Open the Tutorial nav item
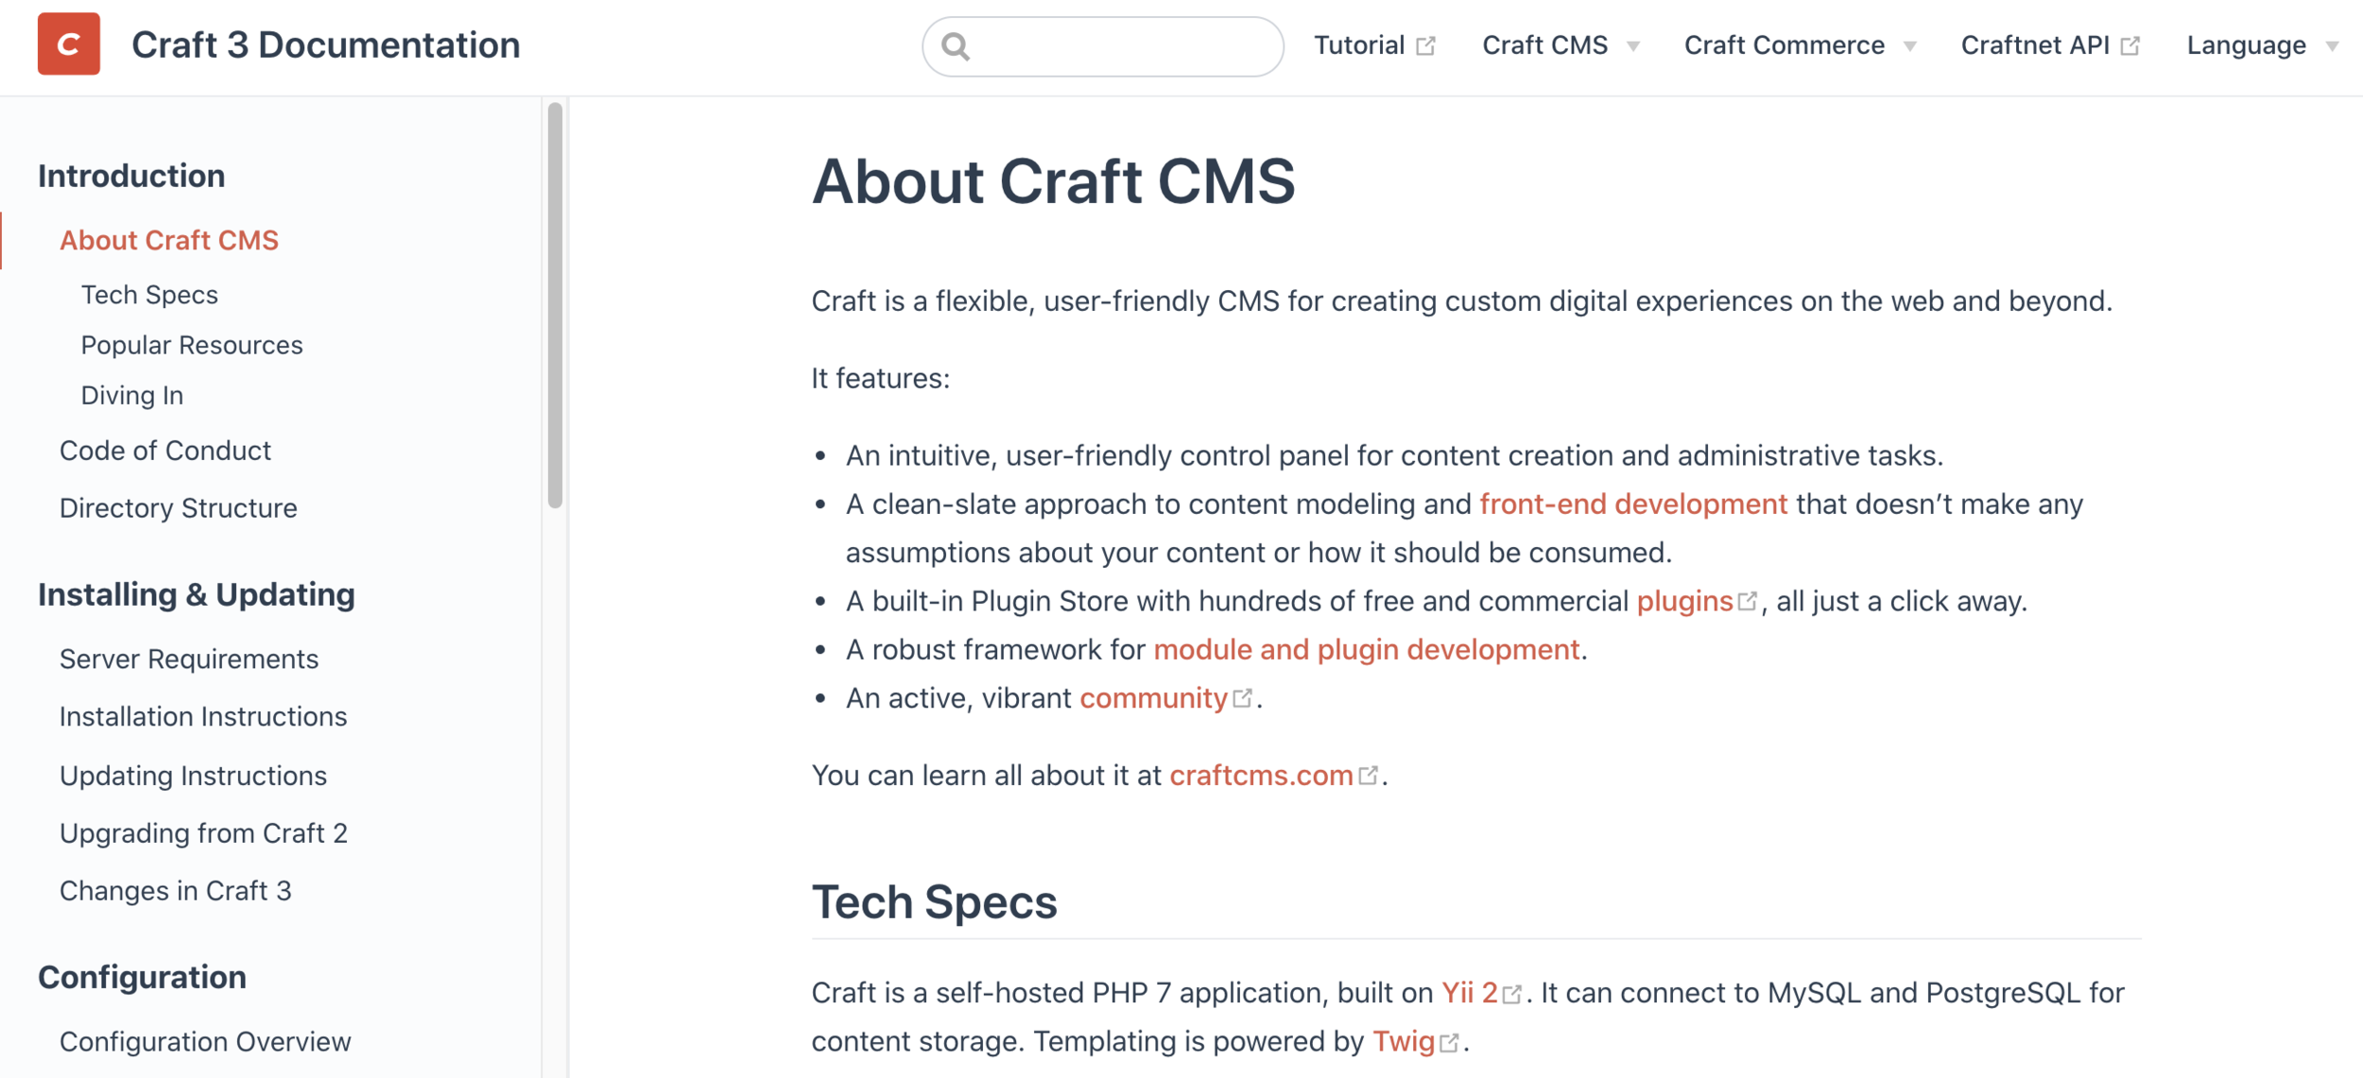2363x1078 pixels. click(x=1358, y=45)
